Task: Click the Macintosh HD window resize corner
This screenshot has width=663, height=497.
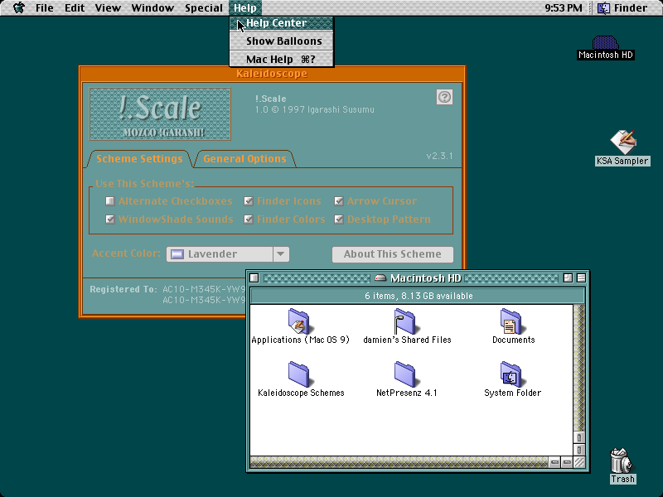Action: (x=578, y=462)
